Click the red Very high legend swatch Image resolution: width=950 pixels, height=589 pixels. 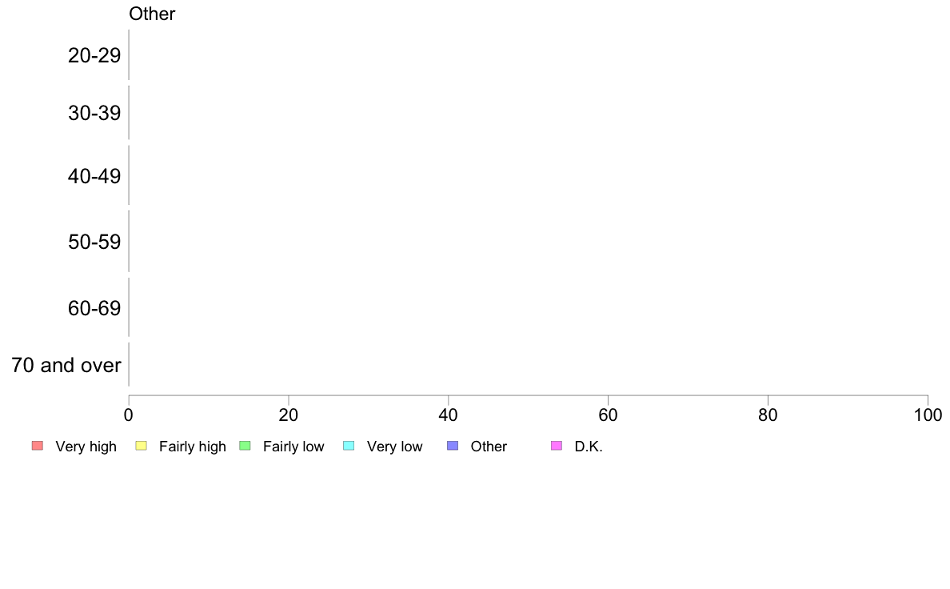pos(37,446)
